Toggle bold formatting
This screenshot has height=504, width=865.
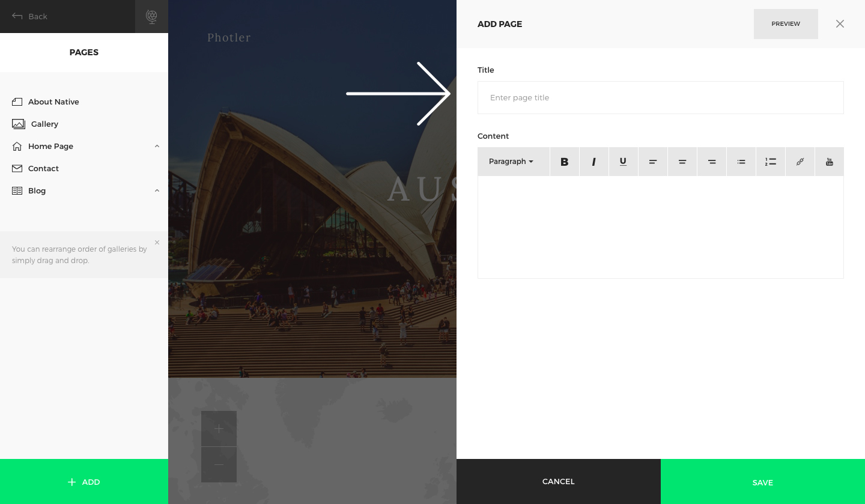pyautogui.click(x=565, y=162)
